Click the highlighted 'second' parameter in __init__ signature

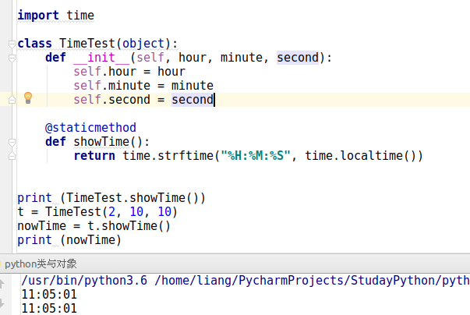pyautogui.click(x=298, y=57)
